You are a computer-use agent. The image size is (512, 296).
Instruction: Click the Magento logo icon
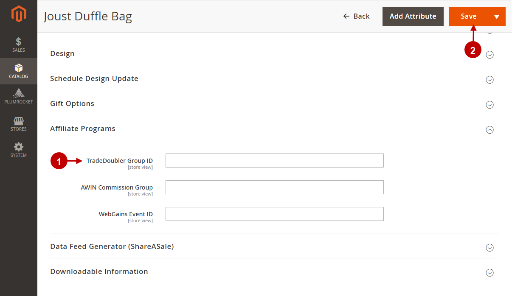click(x=19, y=14)
